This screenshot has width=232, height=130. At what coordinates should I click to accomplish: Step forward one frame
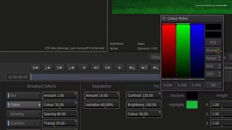click(x=108, y=68)
